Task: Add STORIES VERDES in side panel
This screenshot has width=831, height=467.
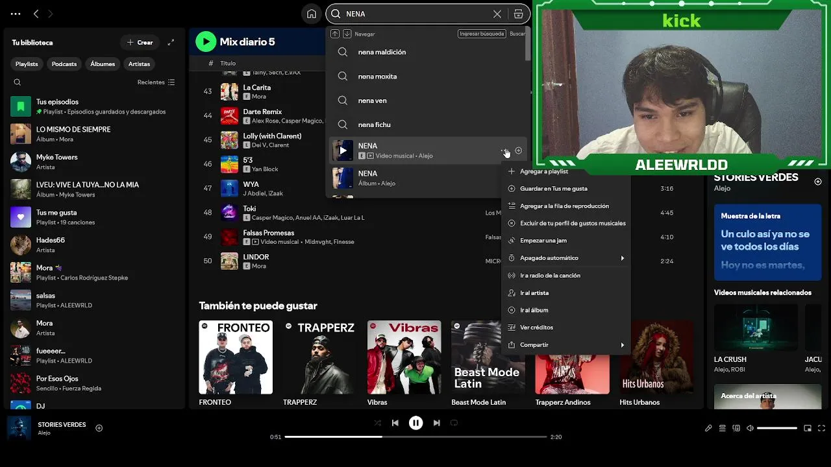Action: 818,182
